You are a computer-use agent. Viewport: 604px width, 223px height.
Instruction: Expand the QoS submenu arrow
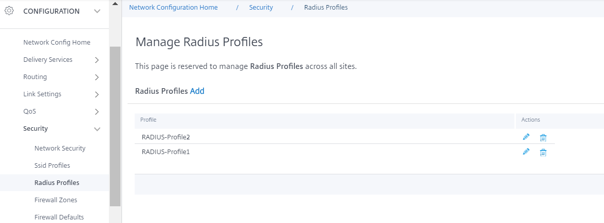(x=97, y=112)
